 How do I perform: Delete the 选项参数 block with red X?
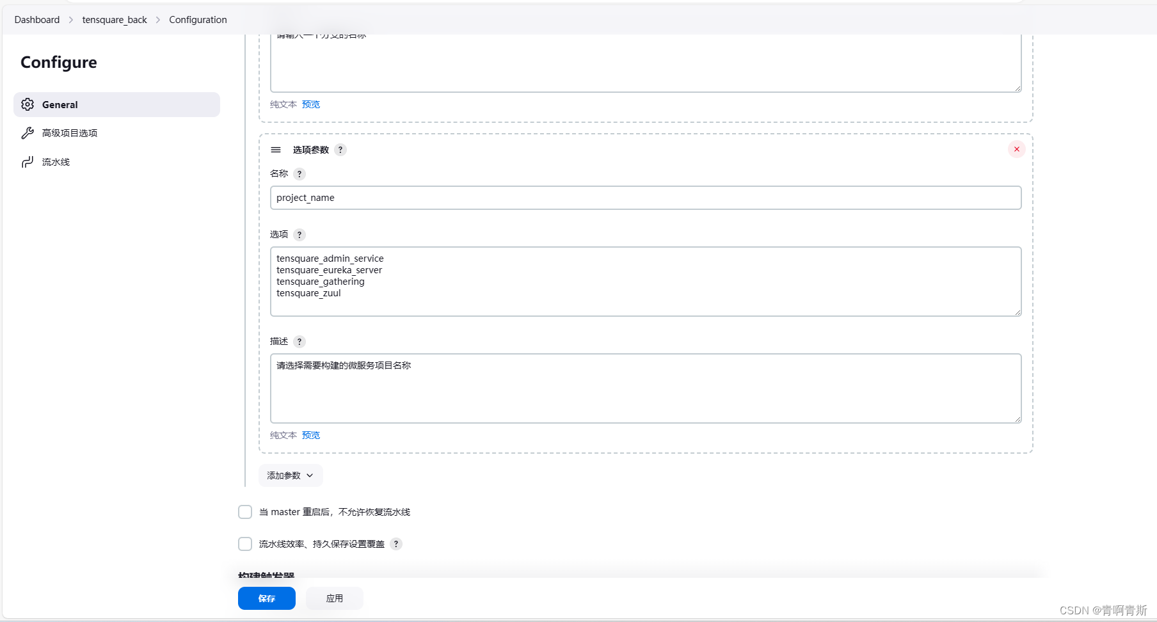point(1017,149)
